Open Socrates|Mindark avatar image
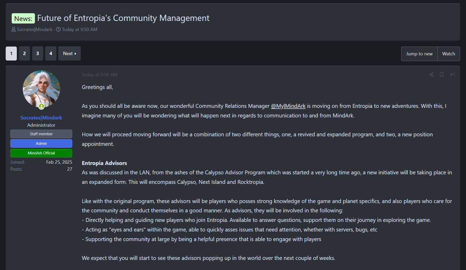466x270 pixels. click(41, 89)
